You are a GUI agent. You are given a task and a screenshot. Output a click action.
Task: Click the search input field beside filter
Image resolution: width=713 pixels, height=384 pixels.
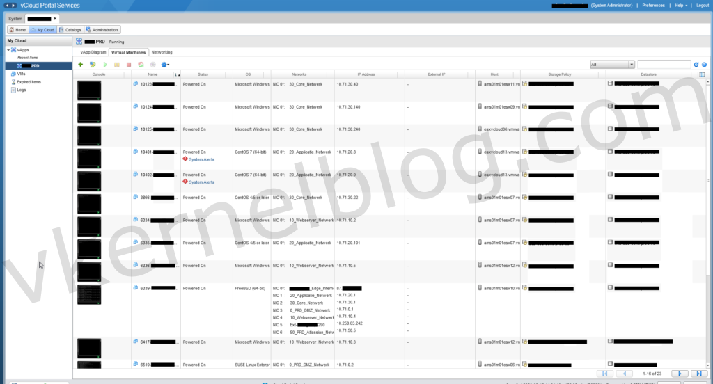pos(664,65)
